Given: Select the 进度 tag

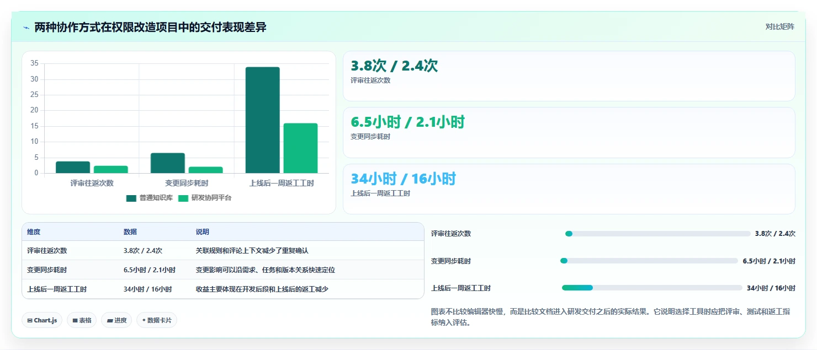Looking at the screenshot, I should pos(116,320).
